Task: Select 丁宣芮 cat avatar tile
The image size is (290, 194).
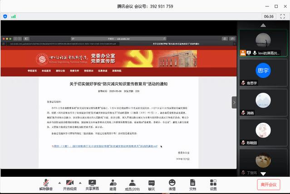Action: [263, 162]
